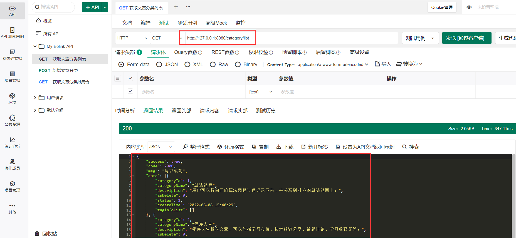Click the 发送 [通过客户端] button

click(467, 38)
